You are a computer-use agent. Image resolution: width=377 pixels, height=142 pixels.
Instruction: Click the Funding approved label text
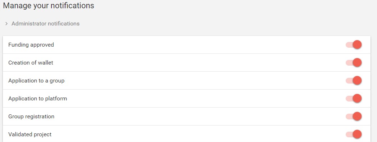coord(31,45)
